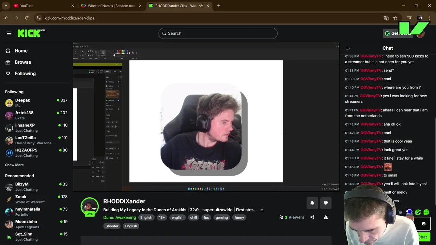Click OGVinnyTV username at 01:38 PM send*
This screenshot has width=436, height=245.
[371, 70]
